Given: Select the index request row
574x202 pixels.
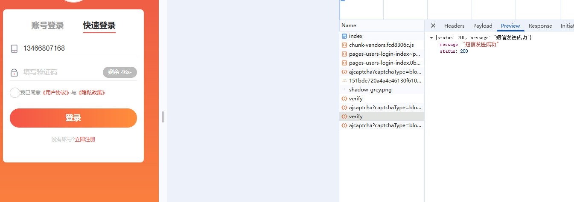Looking at the screenshot, I should coord(382,36).
